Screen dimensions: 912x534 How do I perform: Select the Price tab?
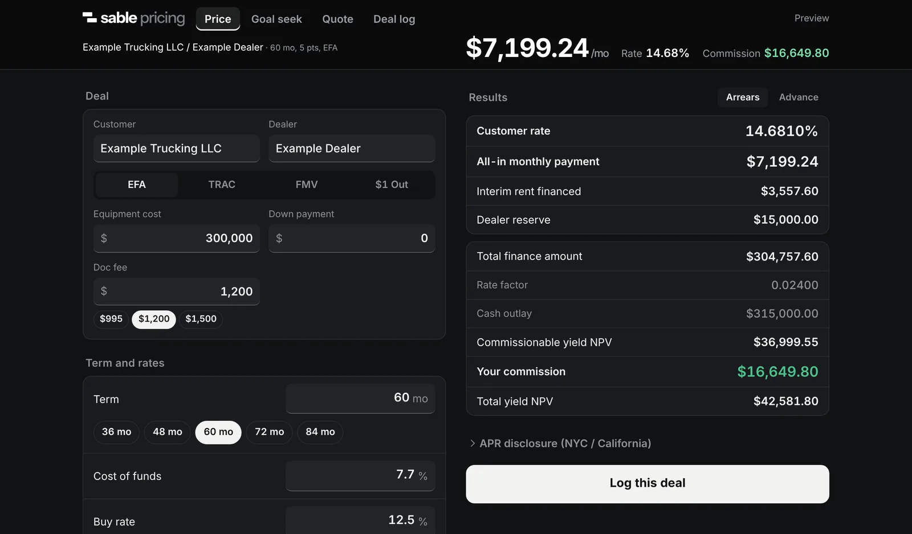(x=218, y=19)
